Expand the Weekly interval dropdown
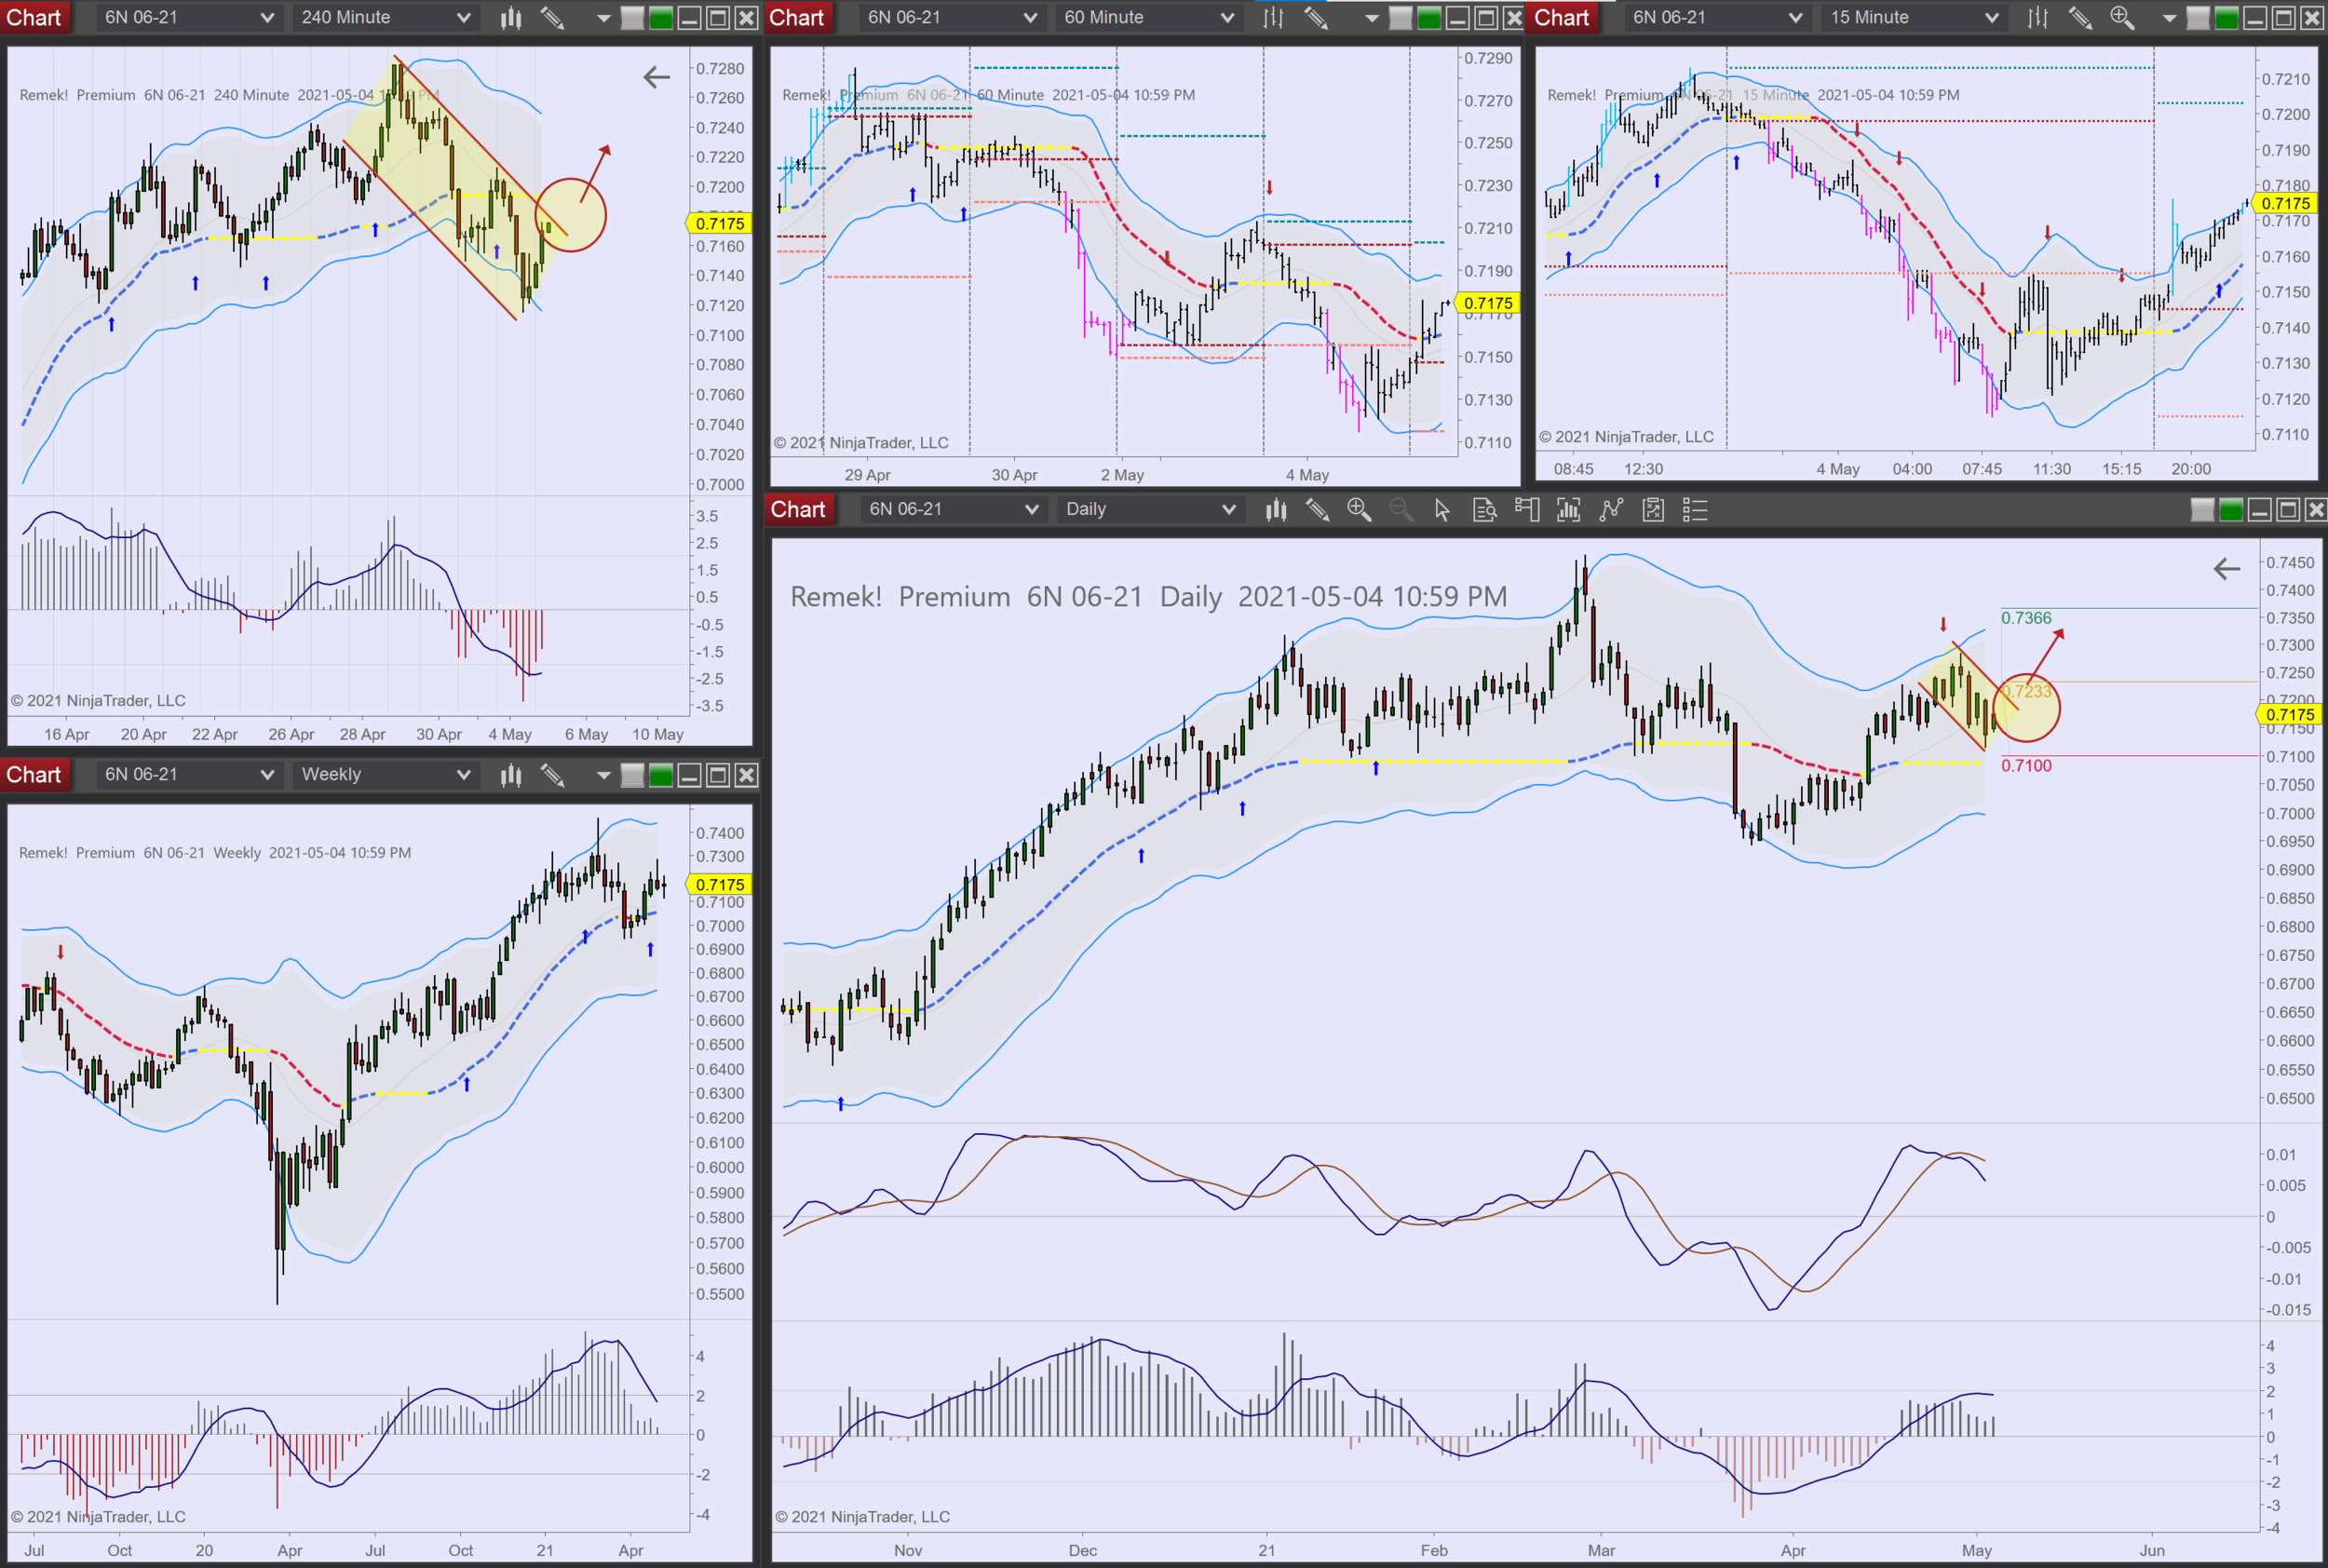Image resolution: width=2328 pixels, height=1568 pixels. 463,775
